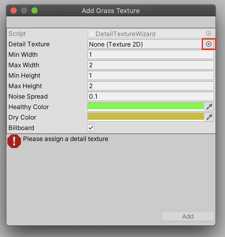The width and height of the screenshot is (225, 237).
Task: Open Detail Texture object picker
Action: tap(209, 44)
